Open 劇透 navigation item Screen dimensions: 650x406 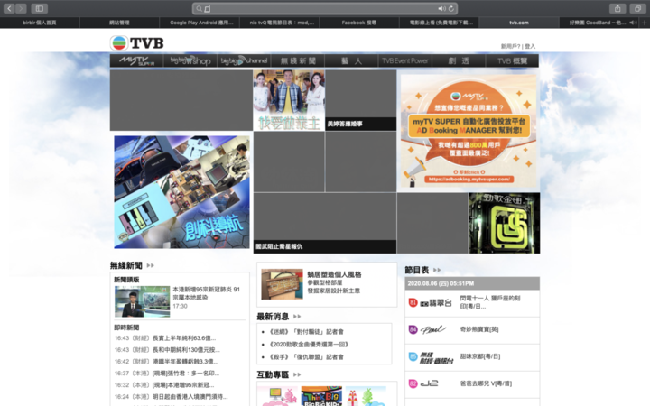coord(459,61)
